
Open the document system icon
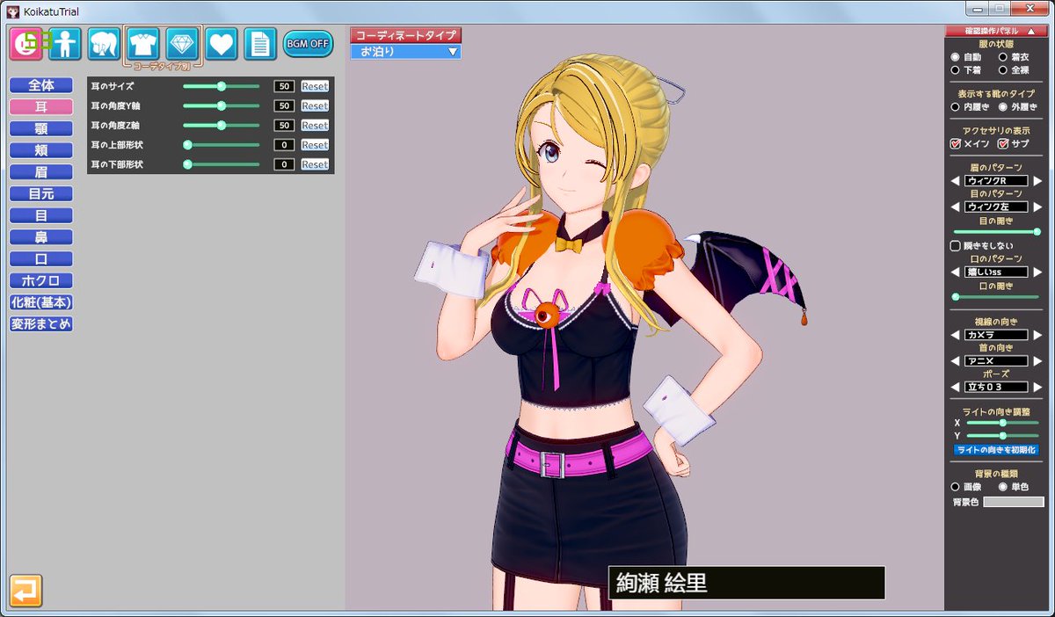coord(260,44)
